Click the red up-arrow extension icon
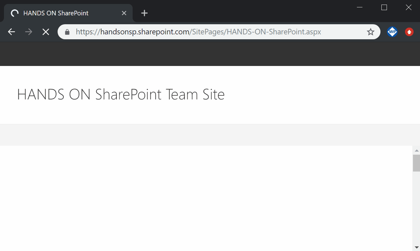420x251 pixels. pos(409,32)
